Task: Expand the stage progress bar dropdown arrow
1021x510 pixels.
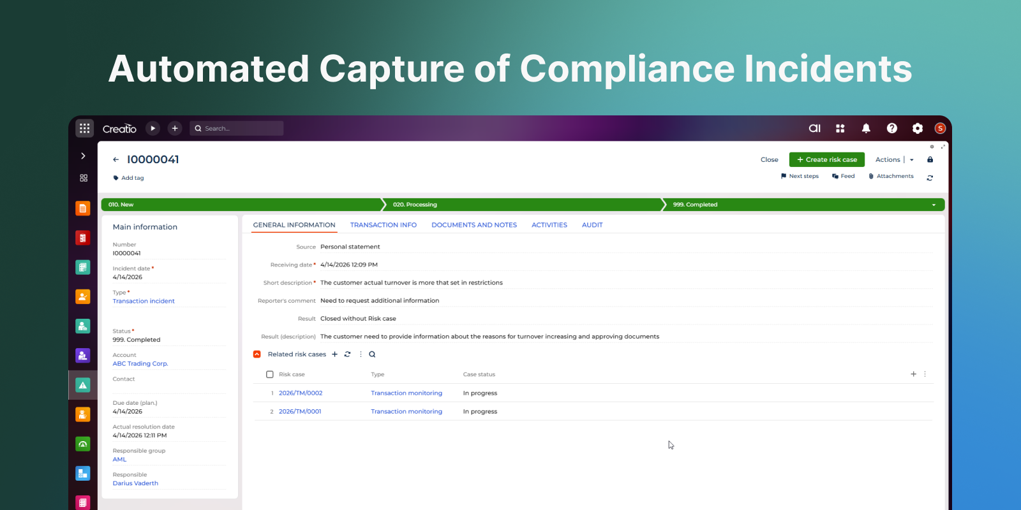Action: (x=934, y=205)
